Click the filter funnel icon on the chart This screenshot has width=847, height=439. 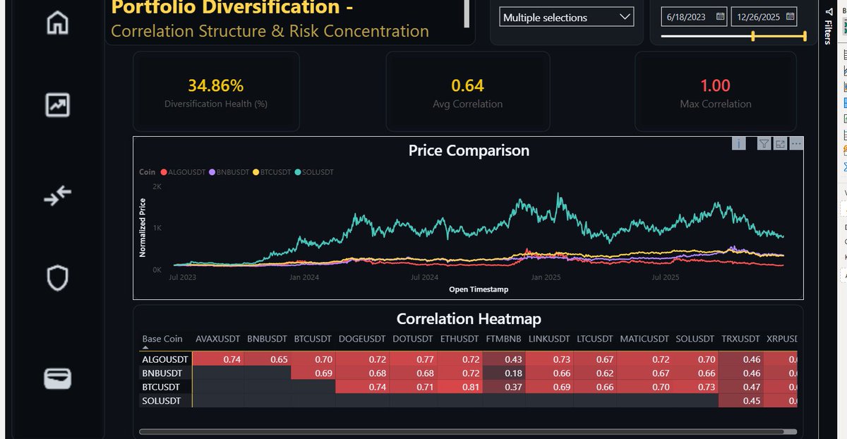pos(763,144)
